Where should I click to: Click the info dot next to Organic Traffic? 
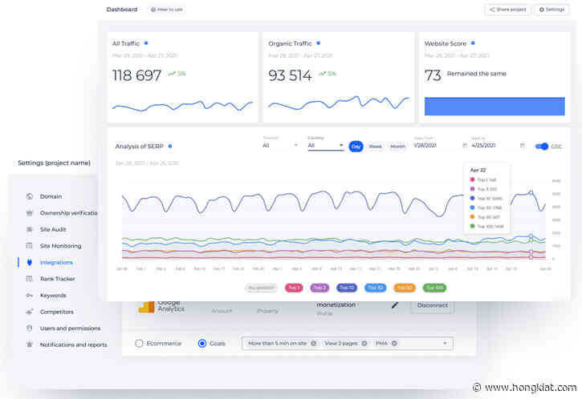point(318,43)
